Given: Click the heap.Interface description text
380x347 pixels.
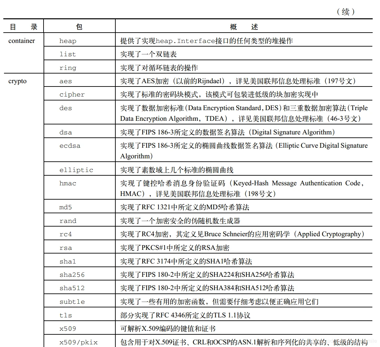Looking at the screenshot, I should (x=206, y=41).
